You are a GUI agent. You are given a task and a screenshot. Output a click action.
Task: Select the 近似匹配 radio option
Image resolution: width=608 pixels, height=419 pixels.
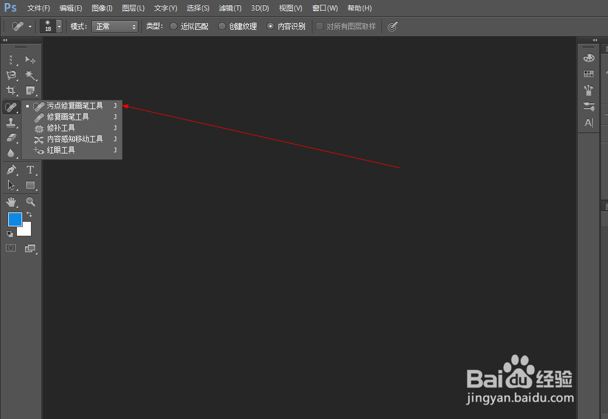[189, 26]
